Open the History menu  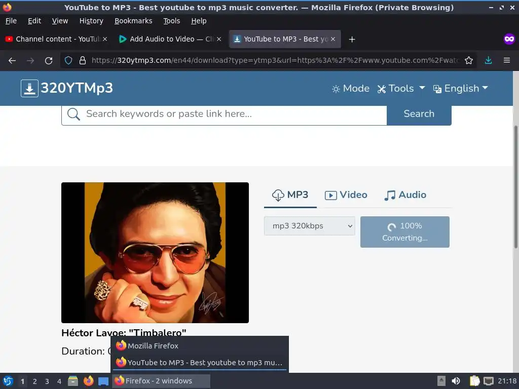tap(91, 21)
